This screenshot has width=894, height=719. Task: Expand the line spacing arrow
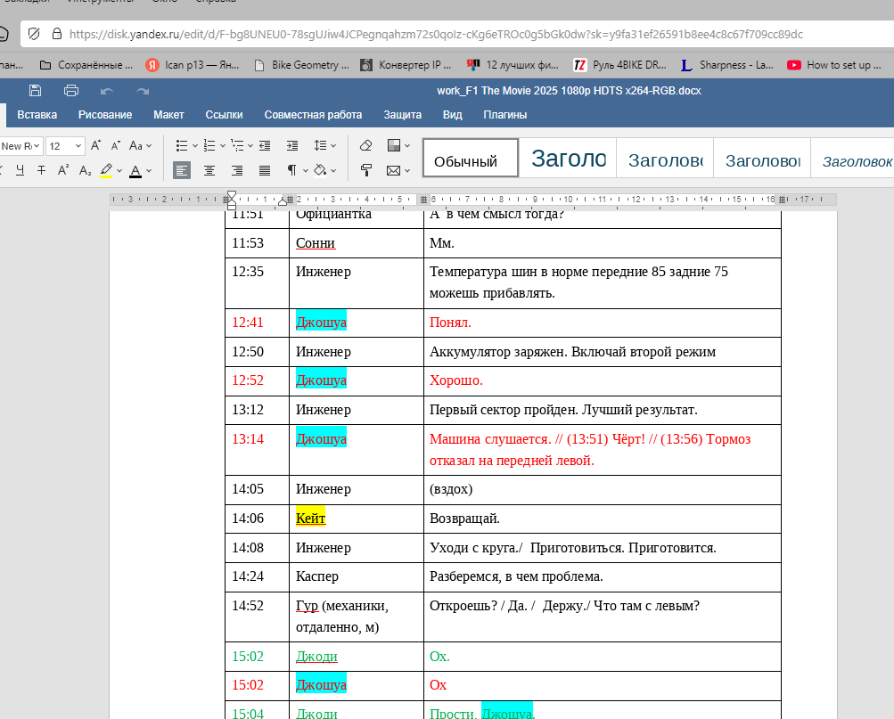[x=333, y=146]
